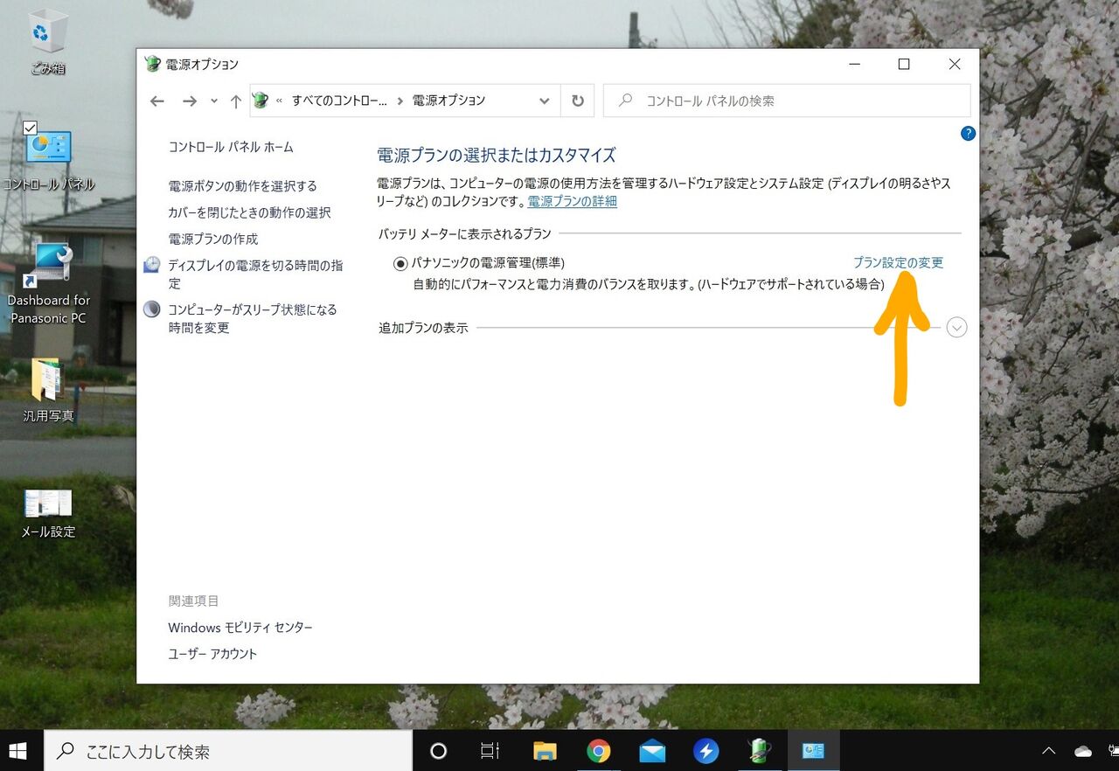
Task: Open ディスプレイの電源を切る時間の指定
Action: (255, 274)
